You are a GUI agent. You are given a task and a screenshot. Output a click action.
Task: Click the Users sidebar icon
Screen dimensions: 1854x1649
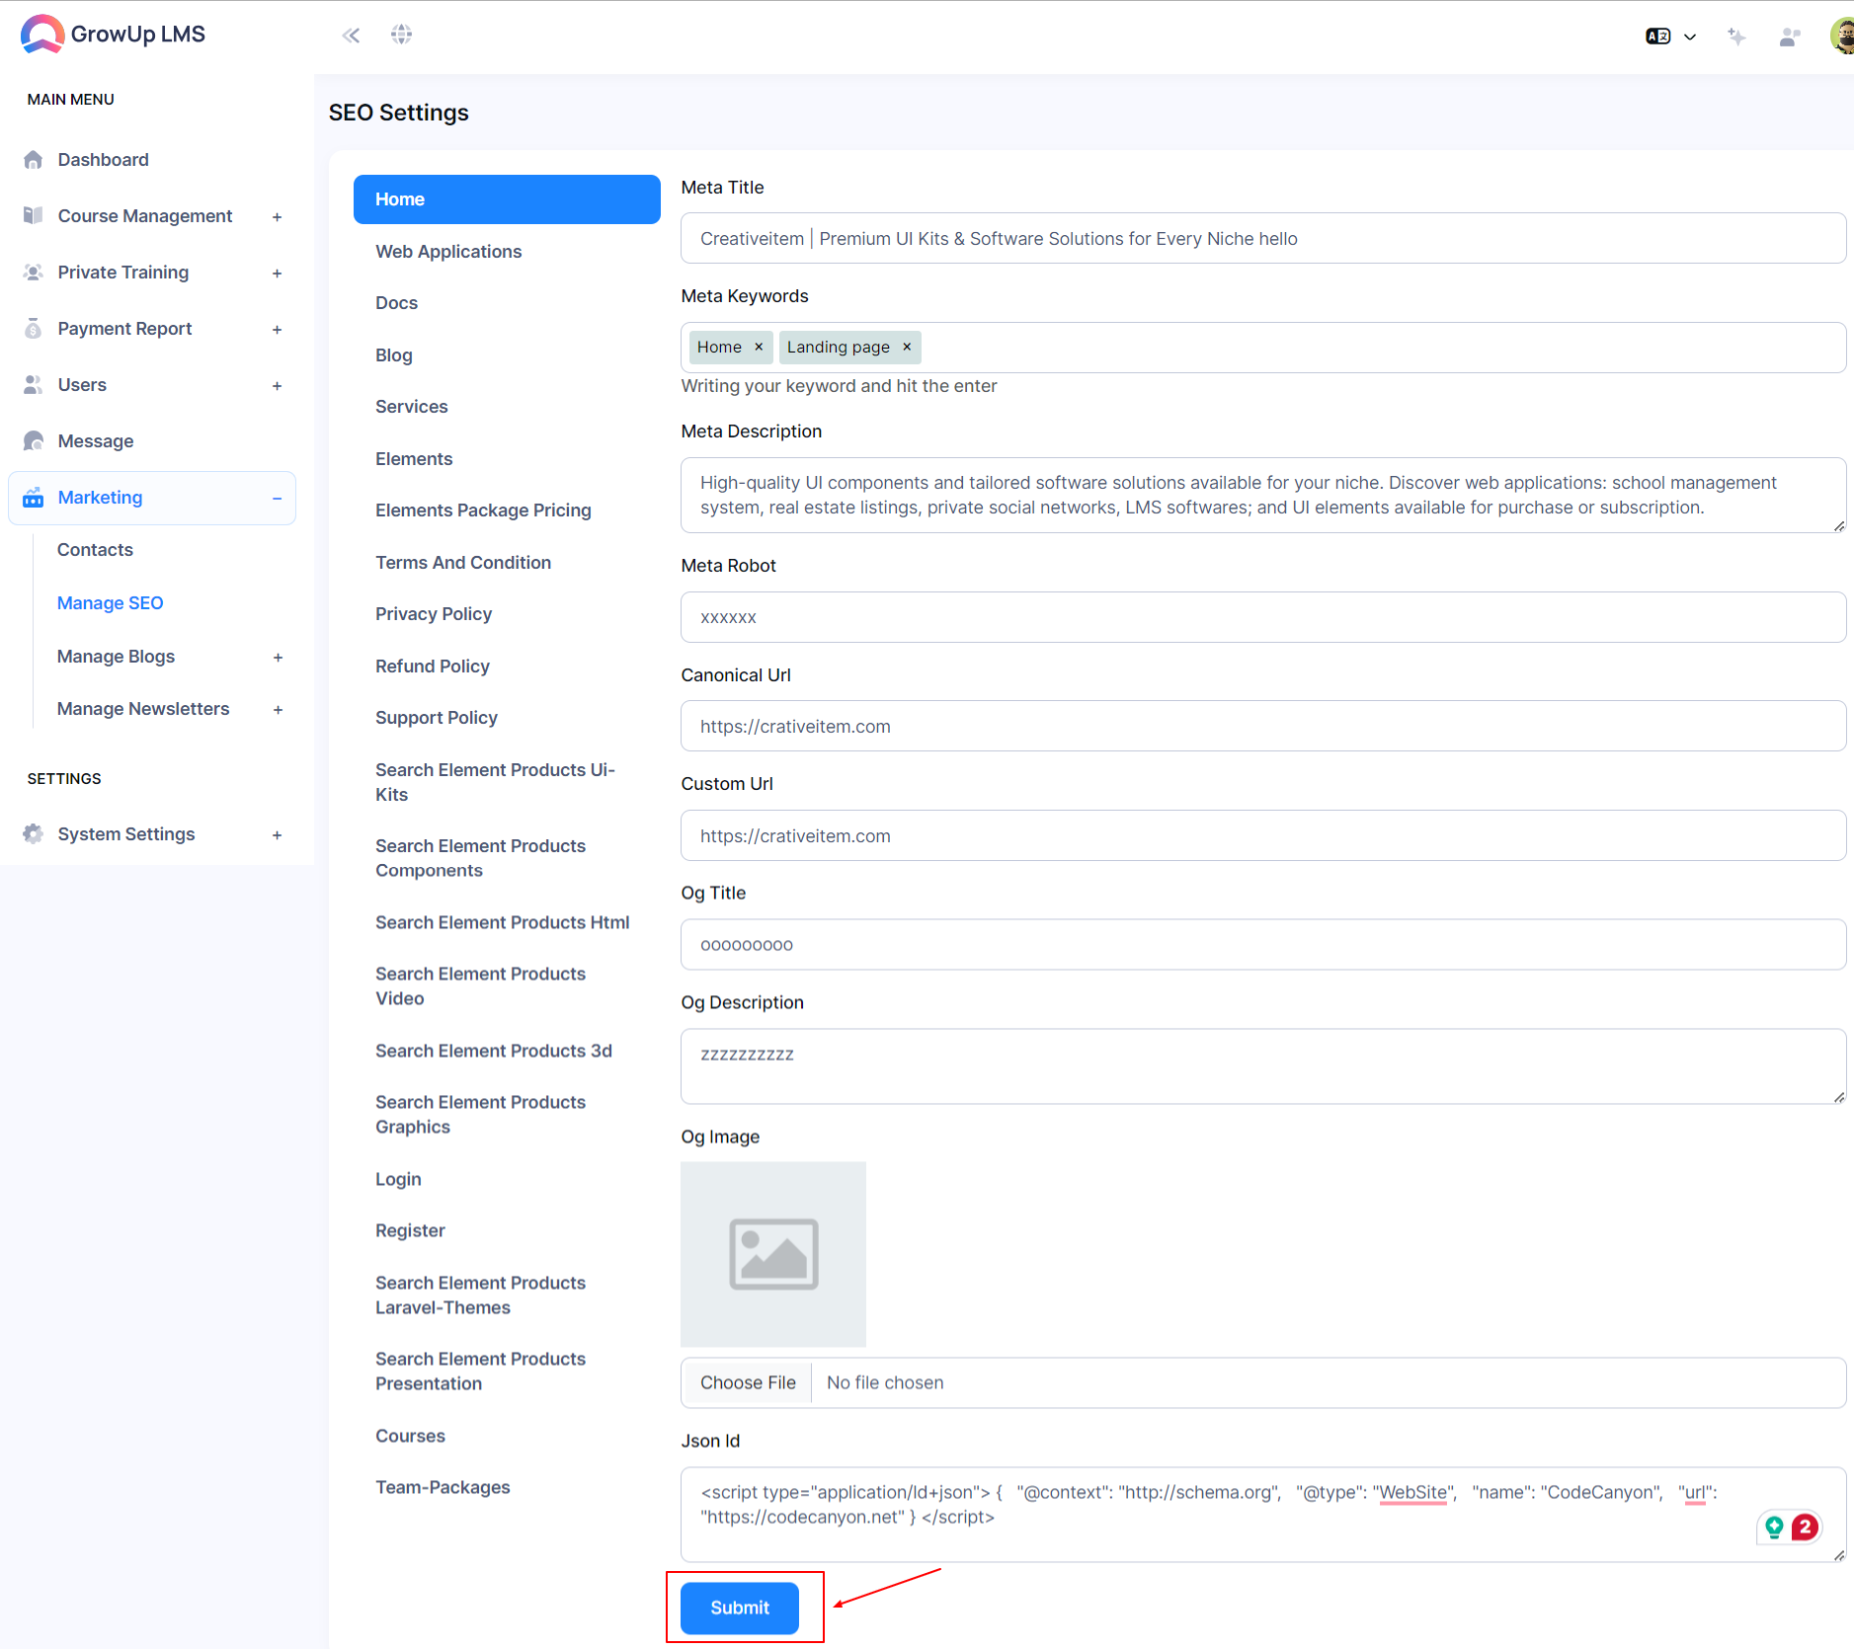coord(34,385)
